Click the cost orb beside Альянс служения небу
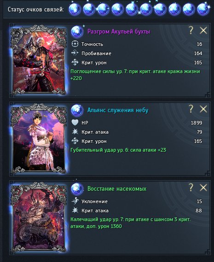 [77, 110]
